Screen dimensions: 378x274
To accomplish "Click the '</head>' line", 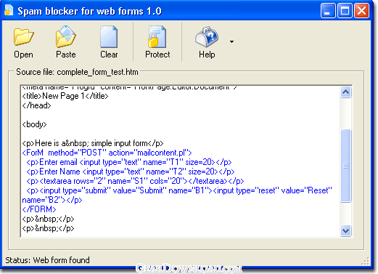I will tap(36, 105).
